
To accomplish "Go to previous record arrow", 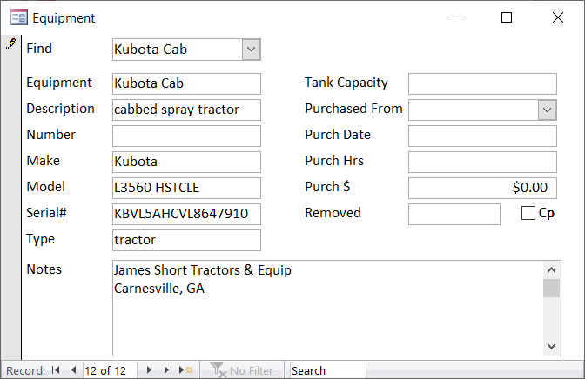I will 73,370.
